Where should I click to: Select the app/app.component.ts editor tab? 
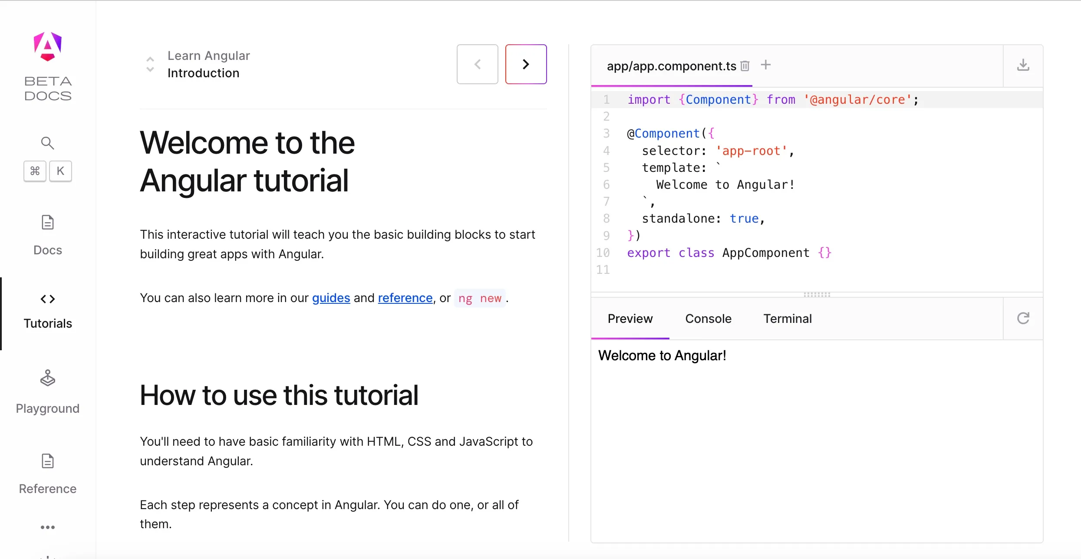click(x=671, y=66)
